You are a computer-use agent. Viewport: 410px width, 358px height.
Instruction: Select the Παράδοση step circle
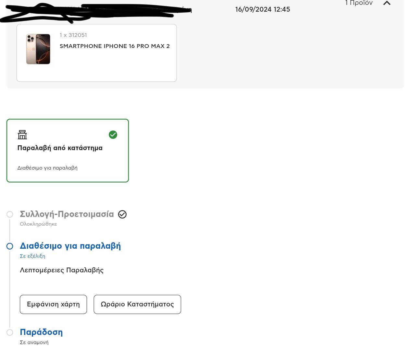pos(10,332)
